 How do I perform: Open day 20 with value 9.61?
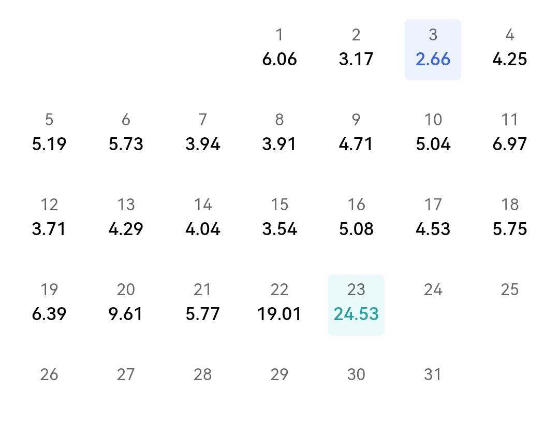(126, 303)
